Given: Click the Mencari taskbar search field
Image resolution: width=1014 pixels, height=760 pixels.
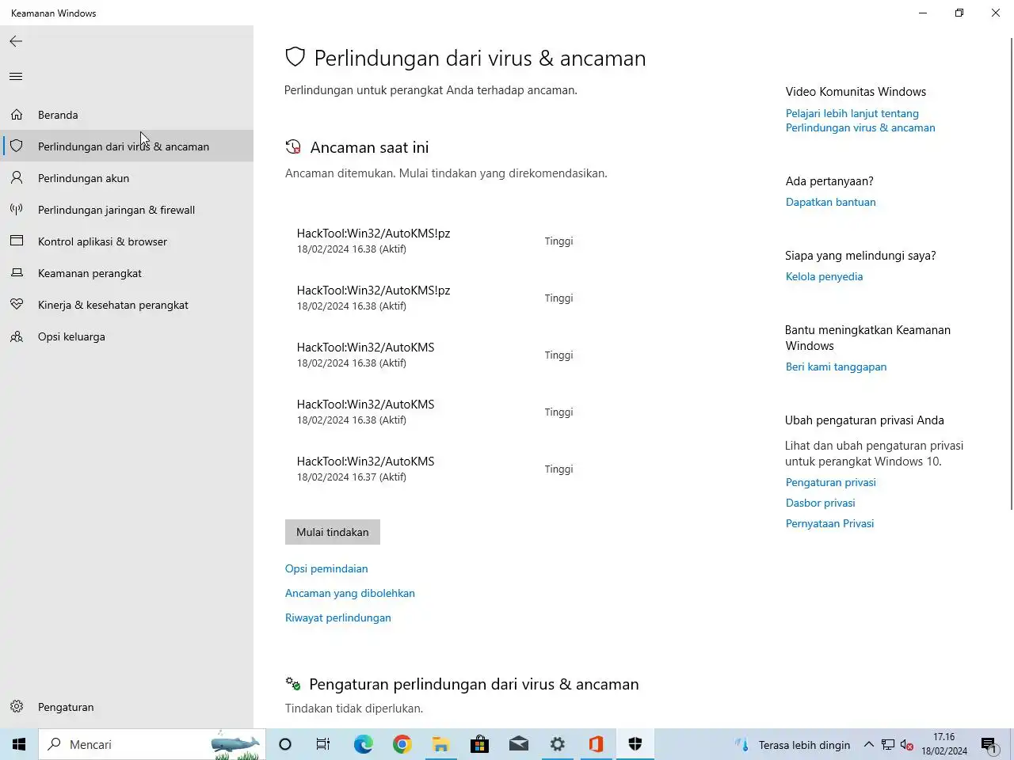Looking at the screenshot, I should click(x=152, y=744).
